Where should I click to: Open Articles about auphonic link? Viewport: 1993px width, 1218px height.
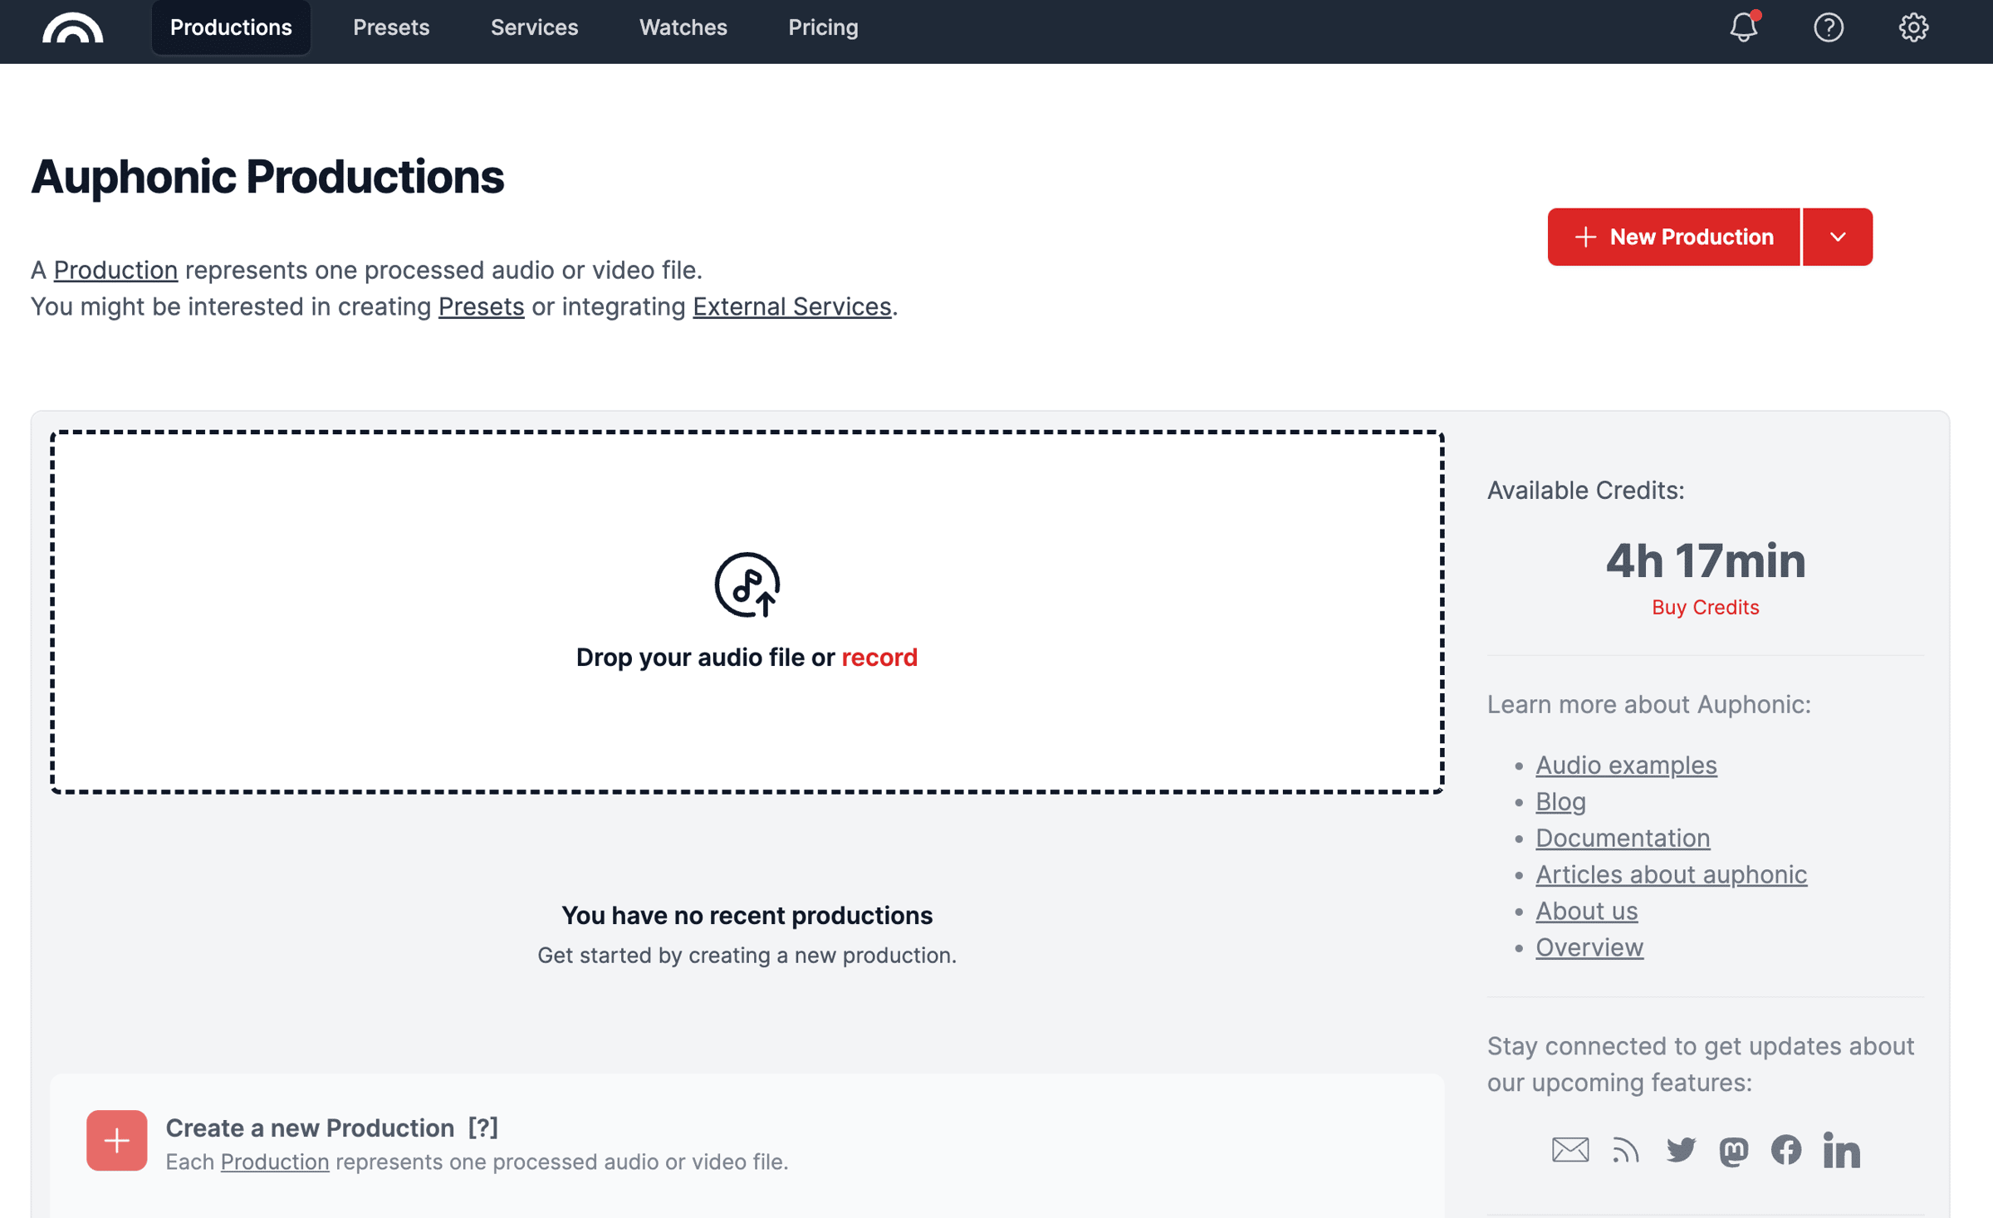(1671, 874)
